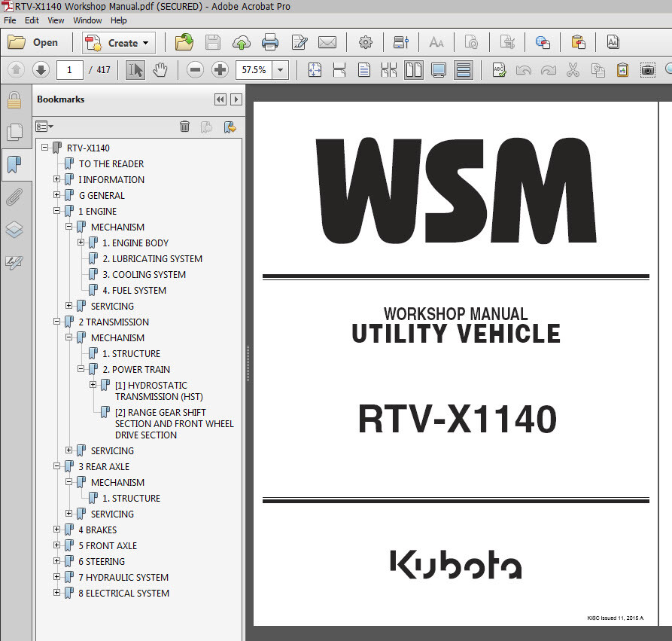
Task: Click the Print icon
Action: (x=270, y=42)
